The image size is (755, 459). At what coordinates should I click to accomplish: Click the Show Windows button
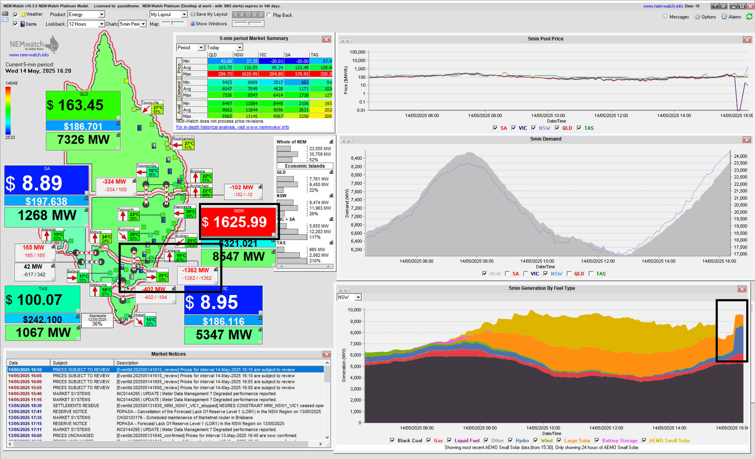(208, 24)
